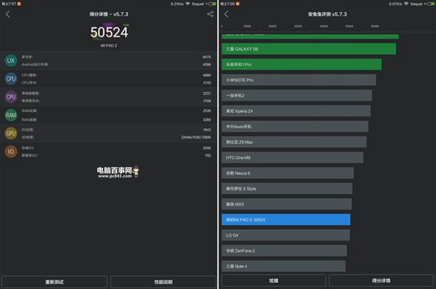Select the green RAM category icon

(x=11, y=115)
